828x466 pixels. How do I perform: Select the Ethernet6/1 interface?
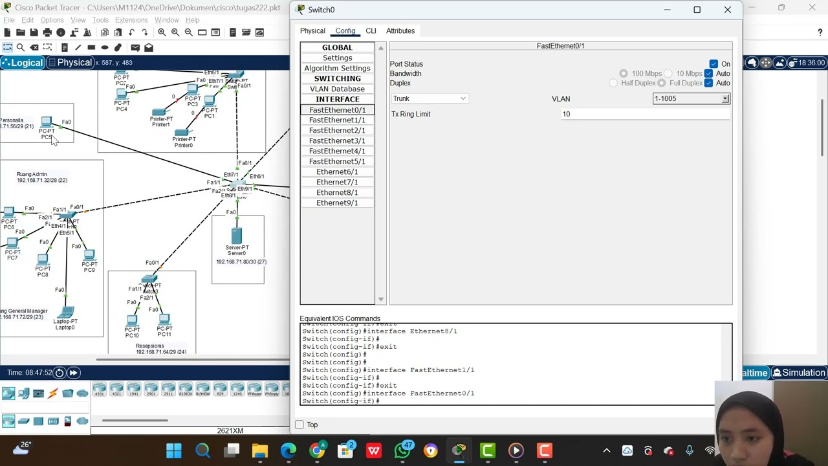pos(337,172)
